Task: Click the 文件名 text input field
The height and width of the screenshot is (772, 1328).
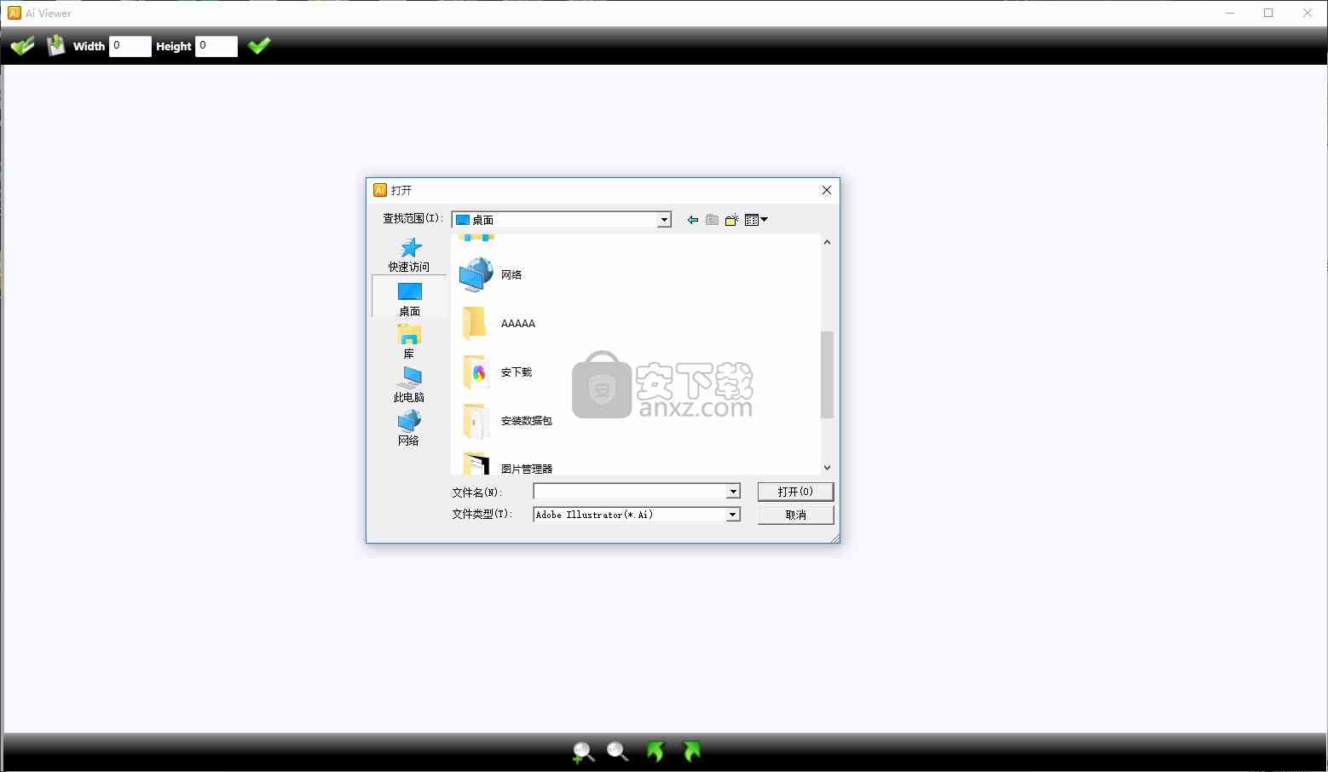Action: (630, 492)
